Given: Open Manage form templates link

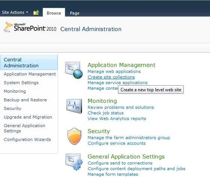Looking at the screenshot, I should tap(113, 174).
